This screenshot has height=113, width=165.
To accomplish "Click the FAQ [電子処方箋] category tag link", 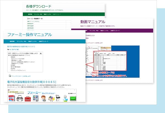I will [14, 49].
